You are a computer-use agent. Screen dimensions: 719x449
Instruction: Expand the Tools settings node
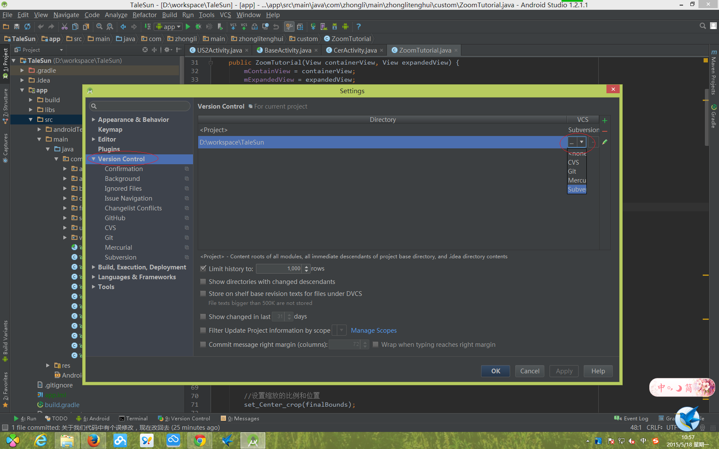coord(93,287)
